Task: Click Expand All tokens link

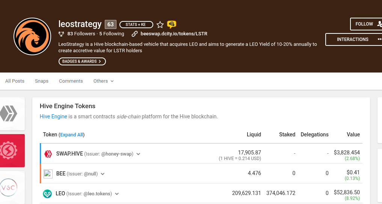Action: (x=72, y=135)
